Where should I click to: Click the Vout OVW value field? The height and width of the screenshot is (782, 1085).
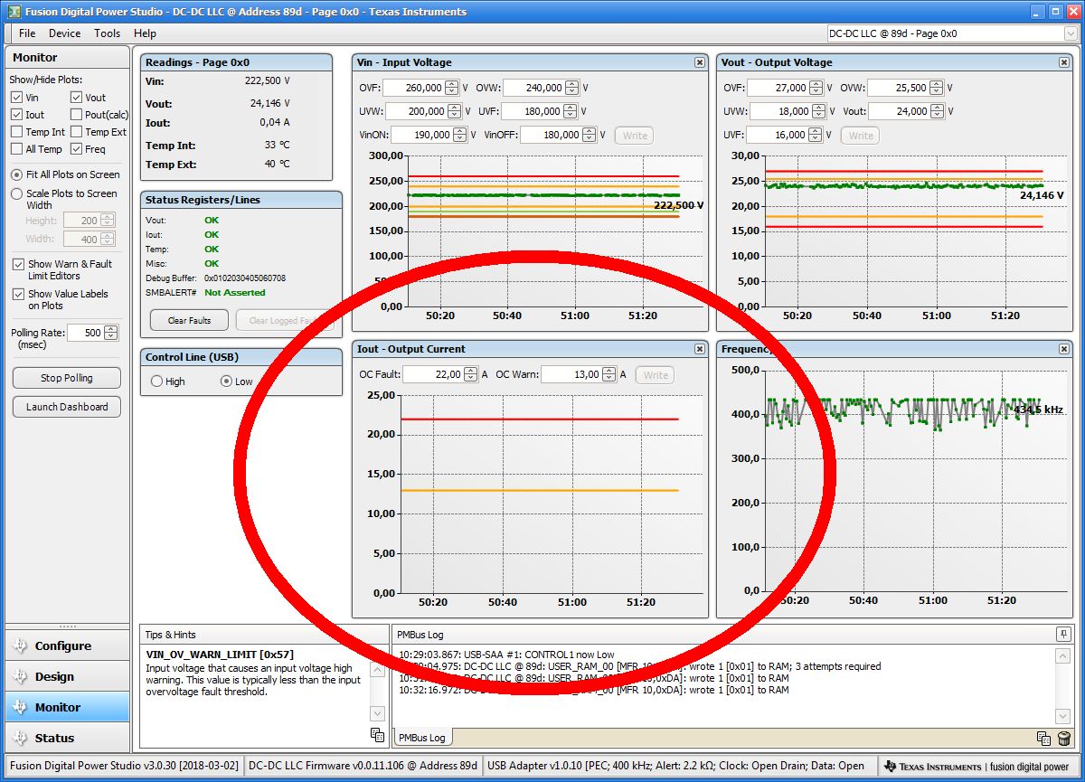[x=900, y=88]
